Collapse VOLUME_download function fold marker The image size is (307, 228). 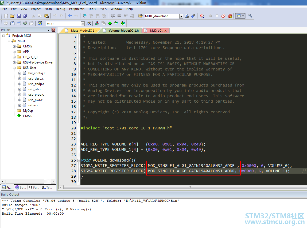coord(79,160)
